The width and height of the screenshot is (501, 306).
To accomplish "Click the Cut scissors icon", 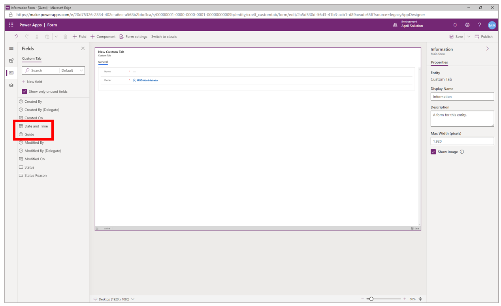I will [37, 36].
